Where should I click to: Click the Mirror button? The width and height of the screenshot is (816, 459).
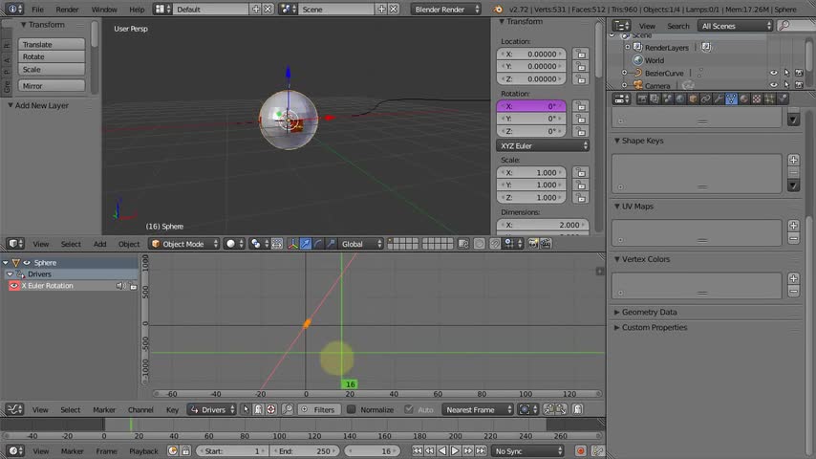point(52,86)
